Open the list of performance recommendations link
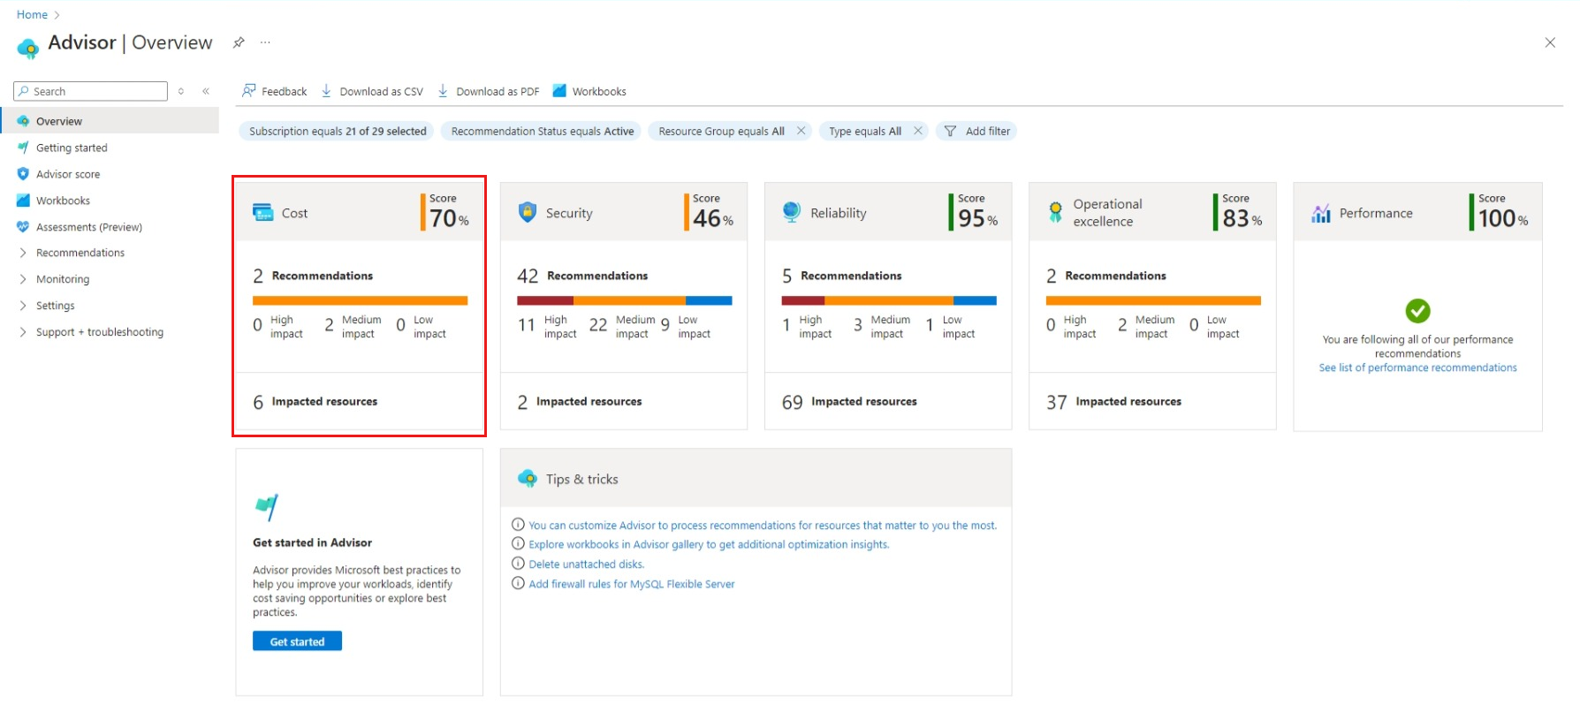The height and width of the screenshot is (712, 1580). 1417,367
